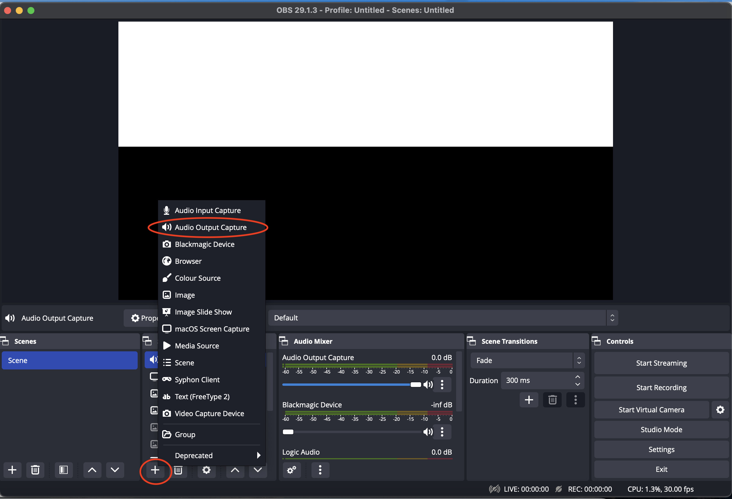This screenshot has width=732, height=499.
Task: Select Audio Output Capture menu entry
Action: point(210,227)
